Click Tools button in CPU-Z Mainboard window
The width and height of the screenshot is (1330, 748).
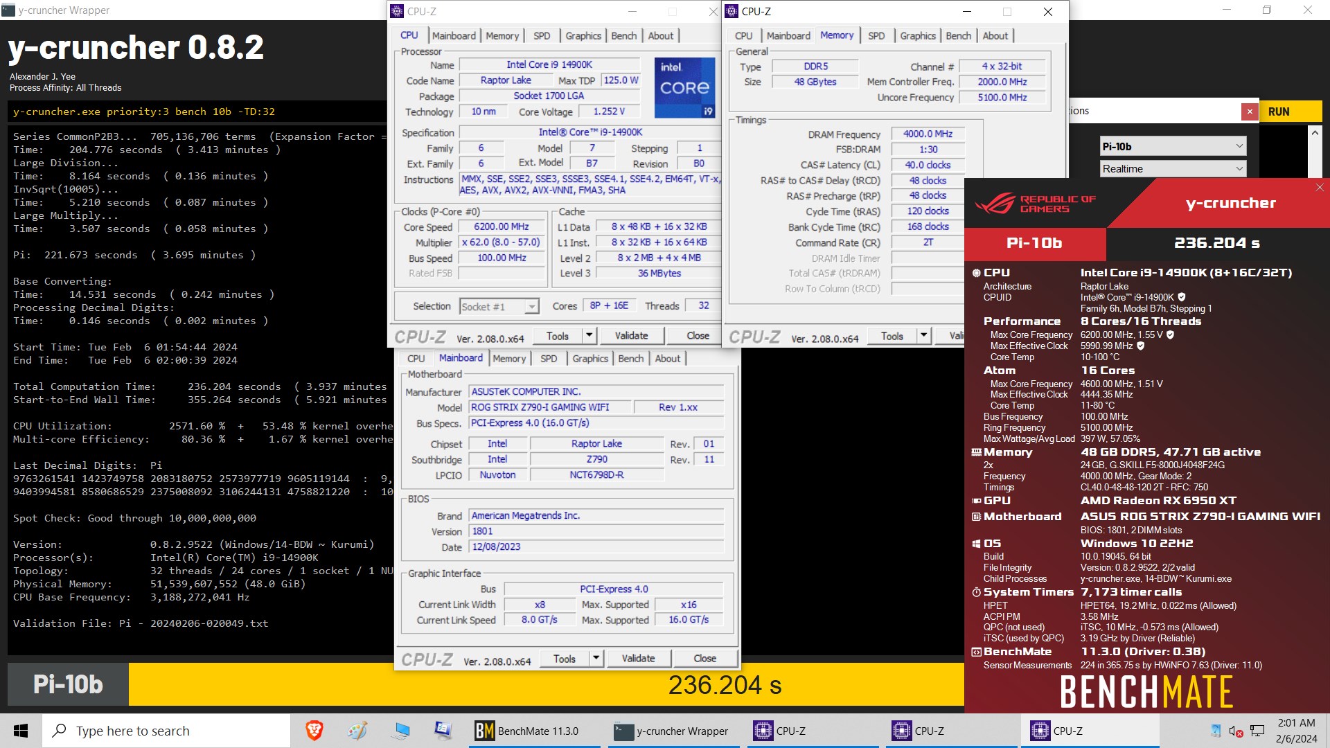[x=564, y=658]
